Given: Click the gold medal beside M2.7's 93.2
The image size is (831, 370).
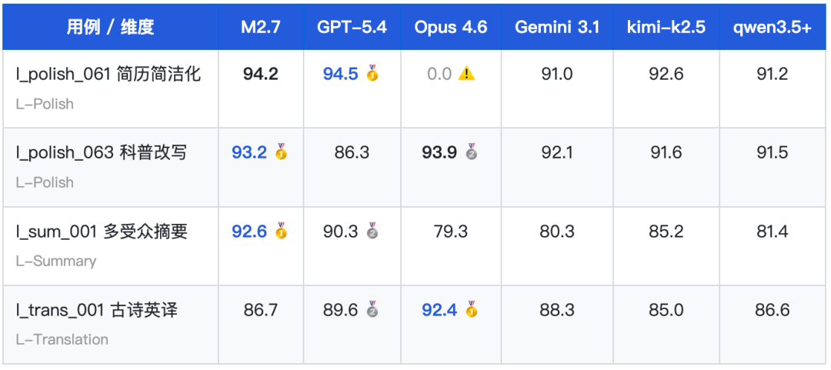Looking at the screenshot, I should pos(281,152).
